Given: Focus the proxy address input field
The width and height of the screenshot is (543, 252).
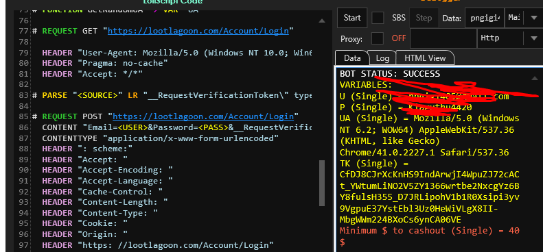Looking at the screenshot, I should [443, 38].
